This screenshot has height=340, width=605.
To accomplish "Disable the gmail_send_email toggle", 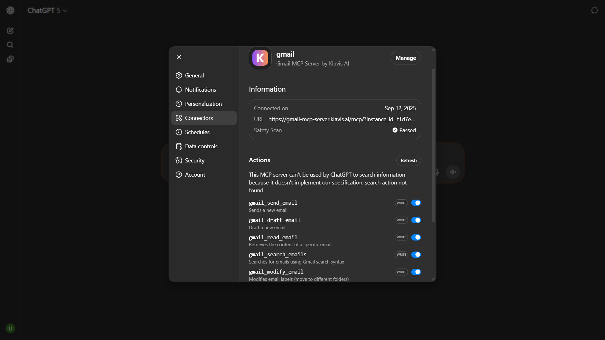I will pos(416,203).
